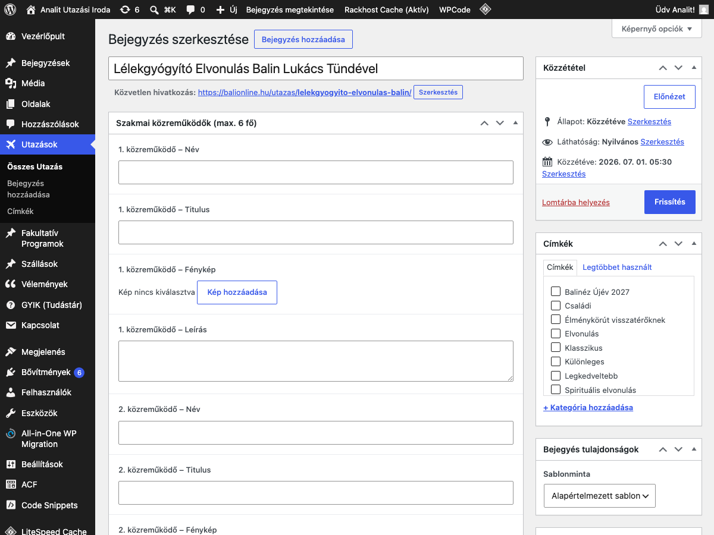Move Címkék panel up
Viewport: 714px width, 535px height.
tap(663, 244)
